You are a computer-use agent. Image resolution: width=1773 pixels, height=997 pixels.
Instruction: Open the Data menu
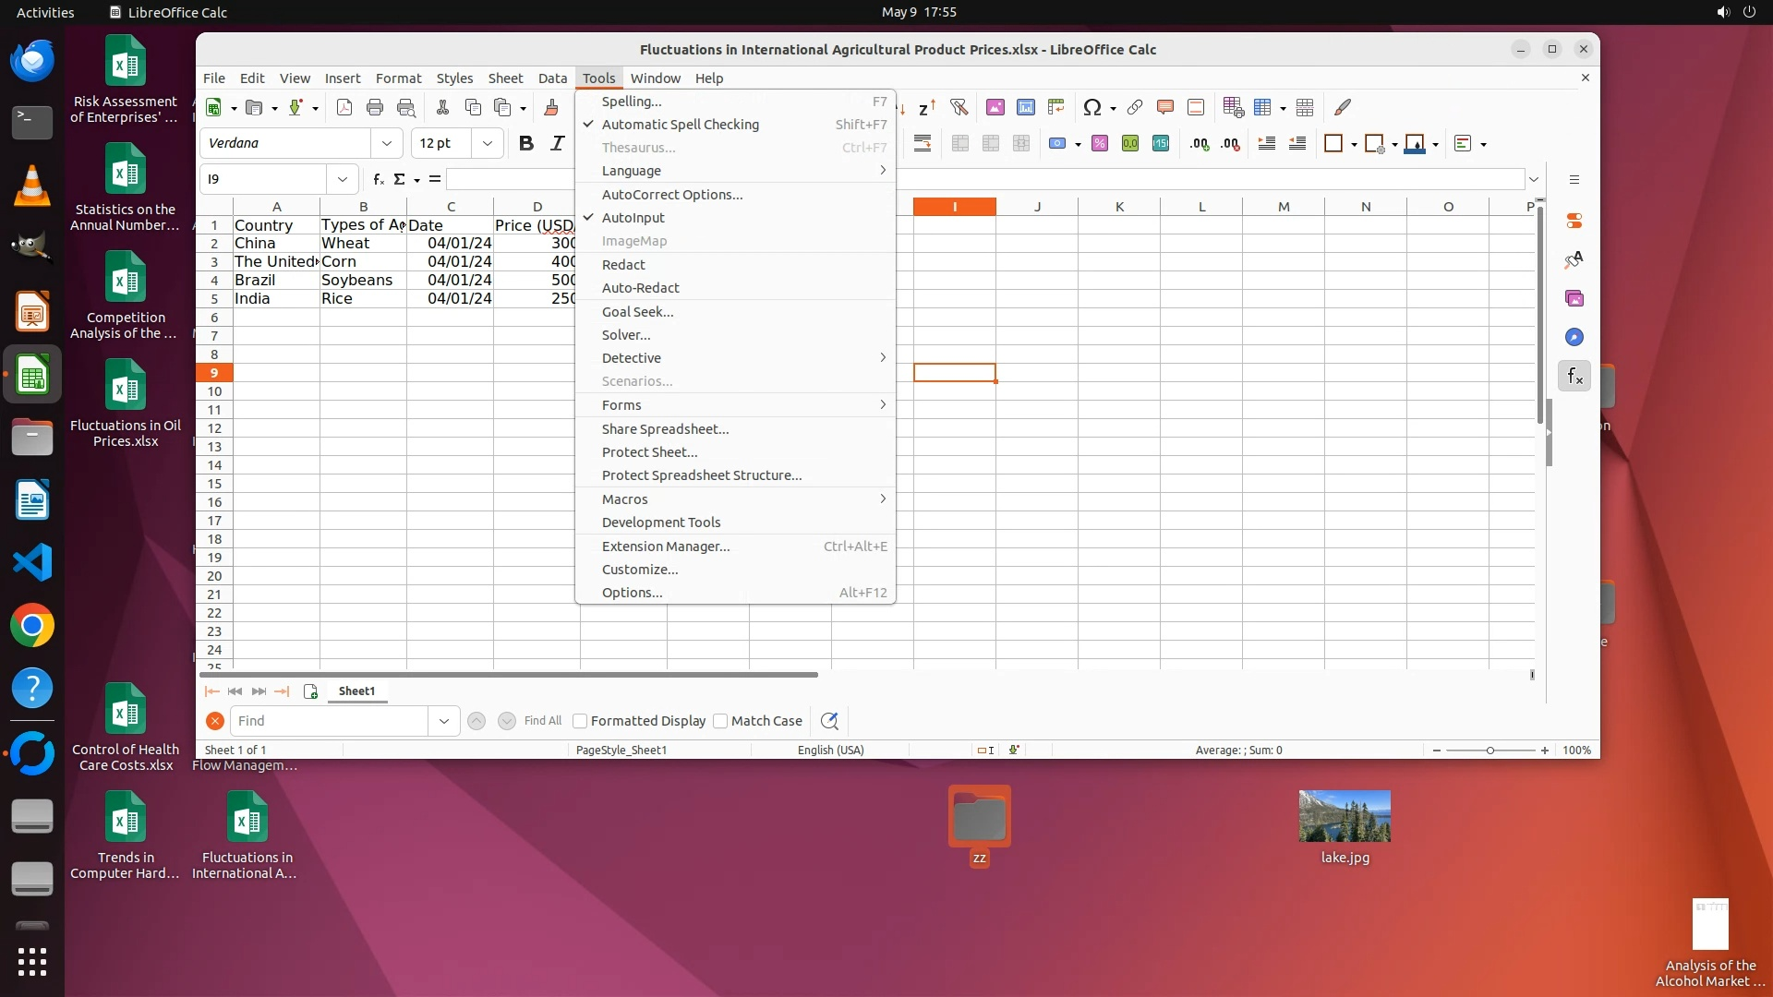(x=552, y=78)
